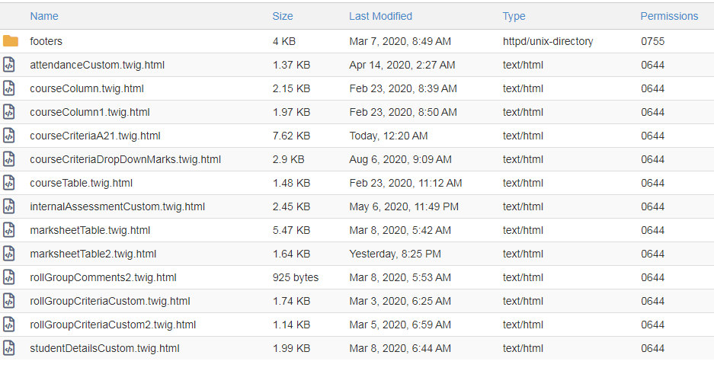The width and height of the screenshot is (714, 371).
Task: Sort by Last Modified column header
Action: (381, 16)
